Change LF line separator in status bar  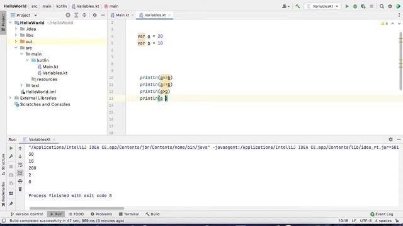click(354, 220)
